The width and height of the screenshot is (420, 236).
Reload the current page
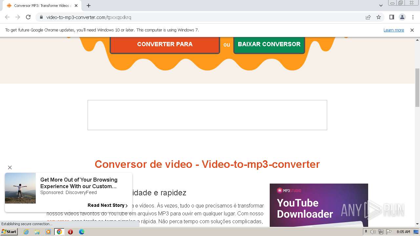(28, 17)
